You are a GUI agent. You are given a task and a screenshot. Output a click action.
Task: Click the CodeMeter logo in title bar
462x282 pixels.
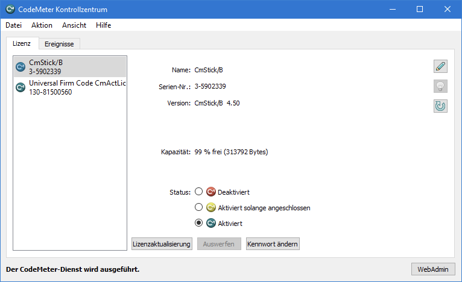(x=11, y=9)
